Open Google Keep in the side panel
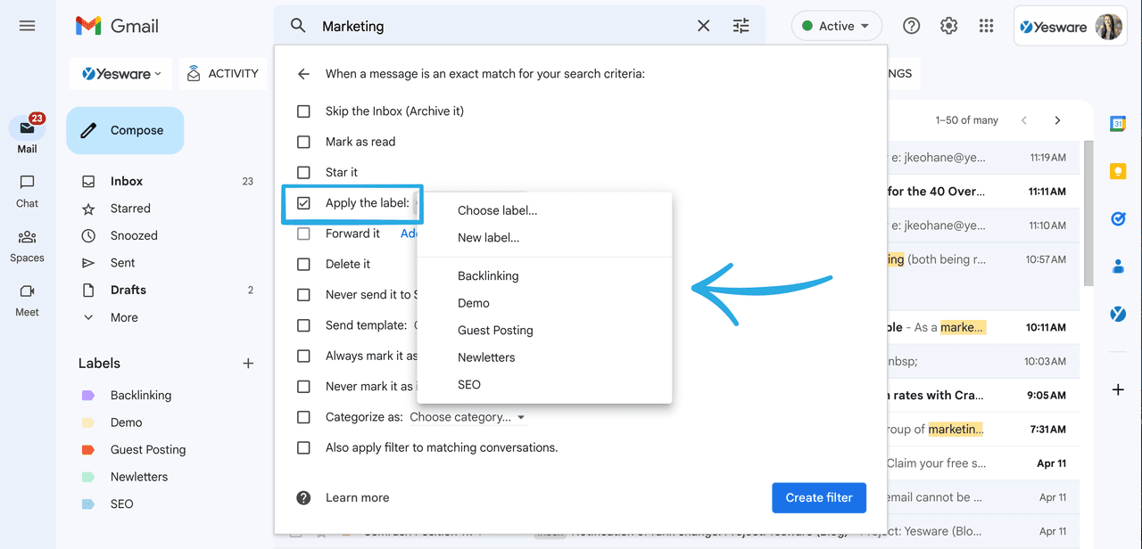The image size is (1142, 549). 1117,171
